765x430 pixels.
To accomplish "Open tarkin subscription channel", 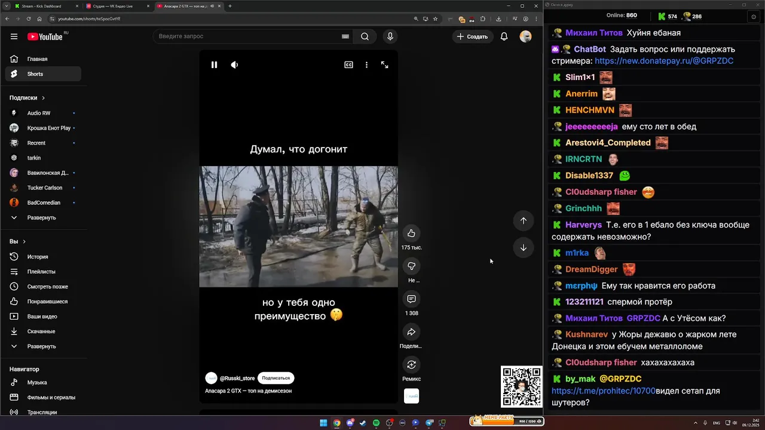I will [43, 158].
